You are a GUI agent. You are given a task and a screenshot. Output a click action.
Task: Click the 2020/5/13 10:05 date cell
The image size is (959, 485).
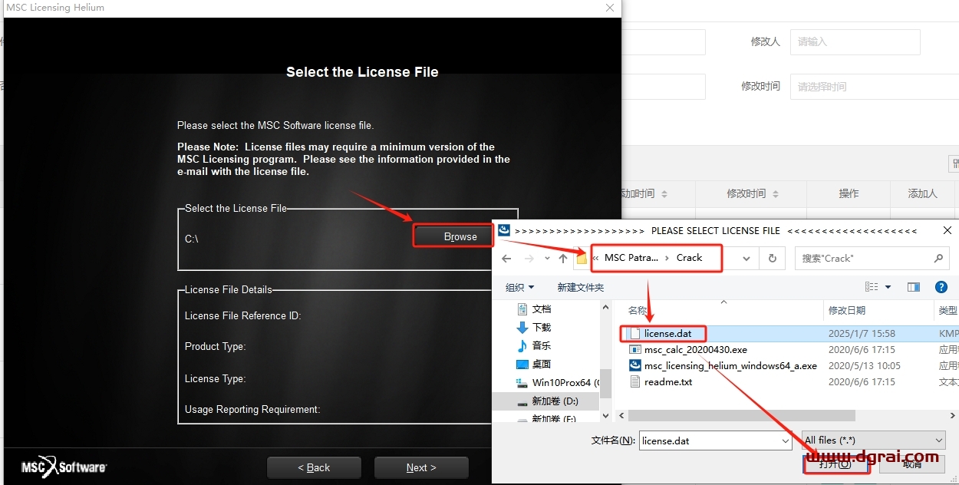click(865, 366)
